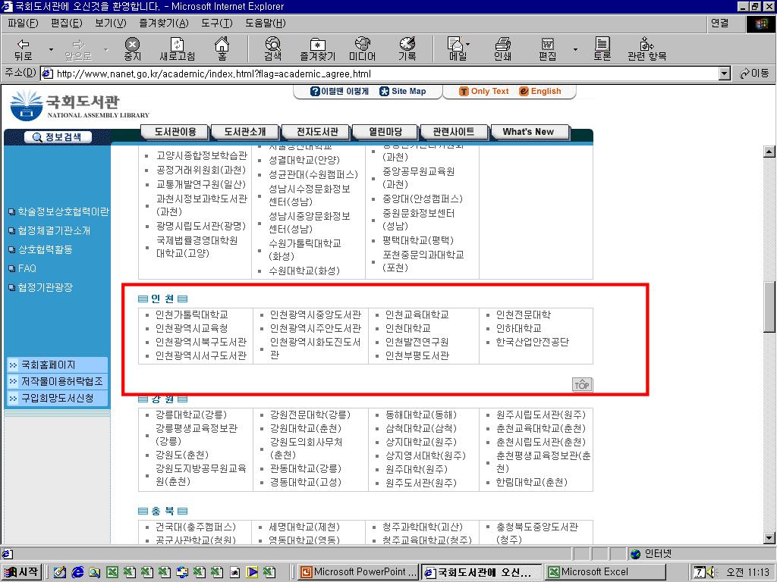
Task: Go to Home (홈) toolbar icon
Action: click(x=222, y=49)
